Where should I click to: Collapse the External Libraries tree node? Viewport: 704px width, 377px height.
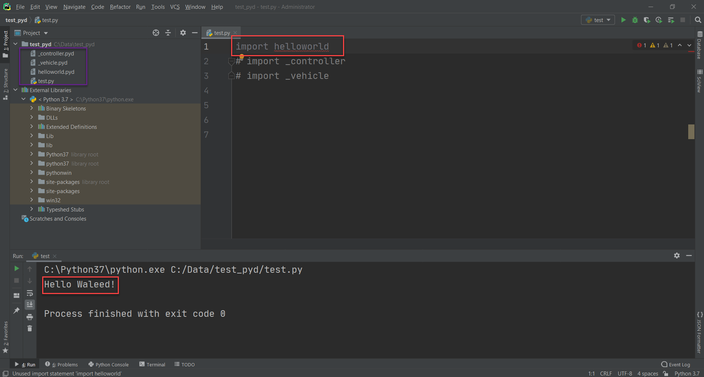click(x=15, y=90)
